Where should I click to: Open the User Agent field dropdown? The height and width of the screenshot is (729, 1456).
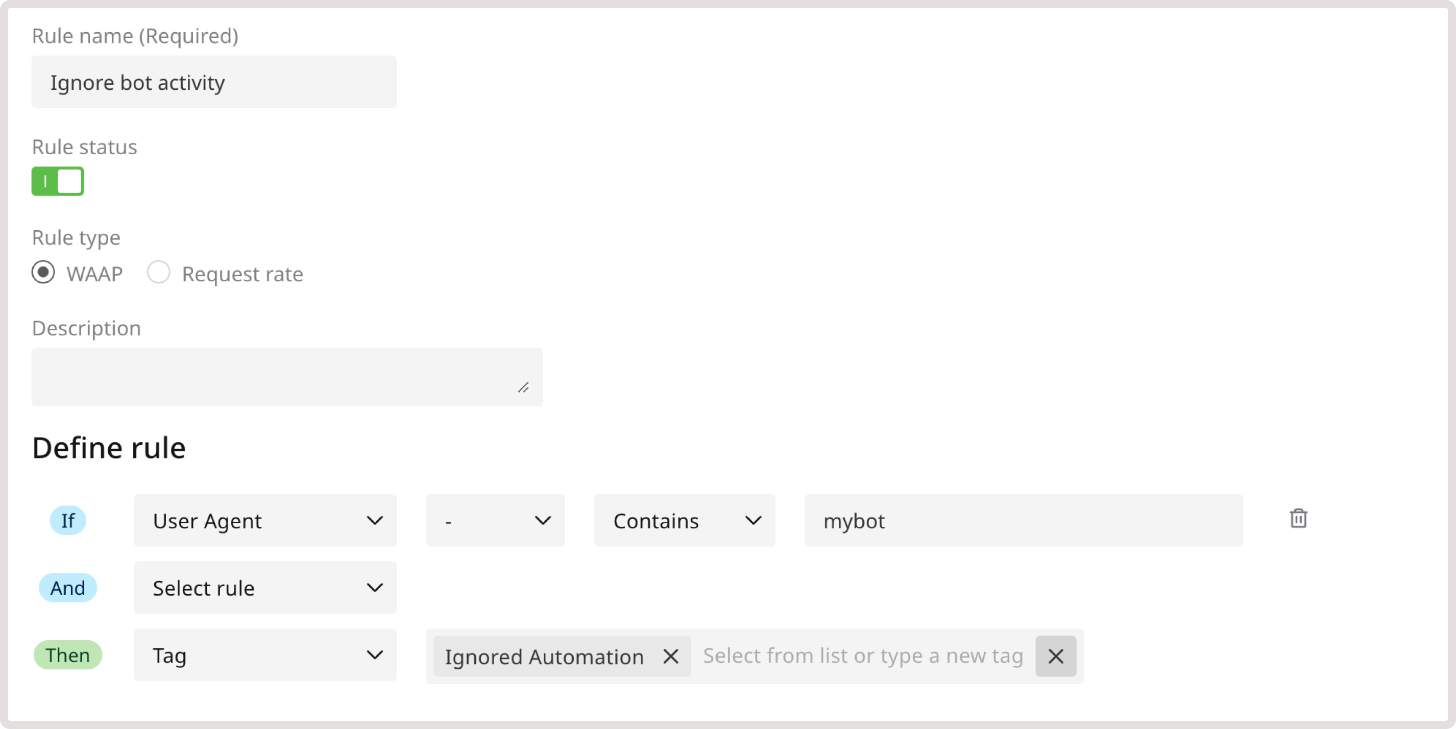(264, 521)
